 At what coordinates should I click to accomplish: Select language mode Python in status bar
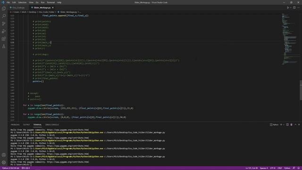tap(287, 168)
